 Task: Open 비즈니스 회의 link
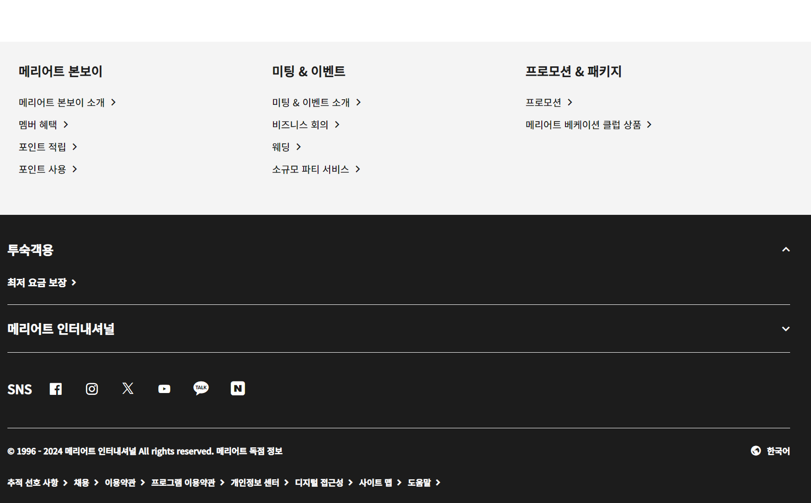(306, 124)
